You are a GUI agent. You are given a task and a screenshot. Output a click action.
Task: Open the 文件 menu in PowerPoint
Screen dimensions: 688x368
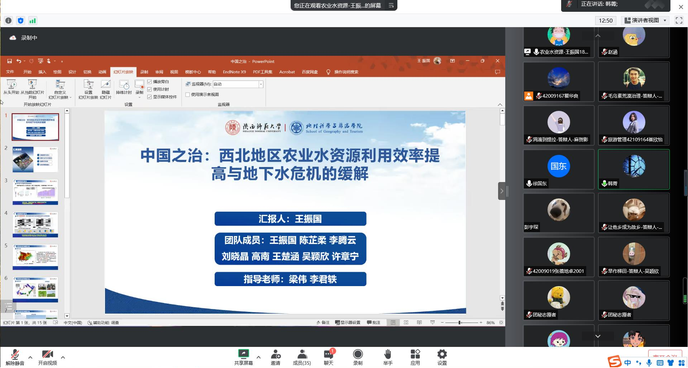(10, 72)
